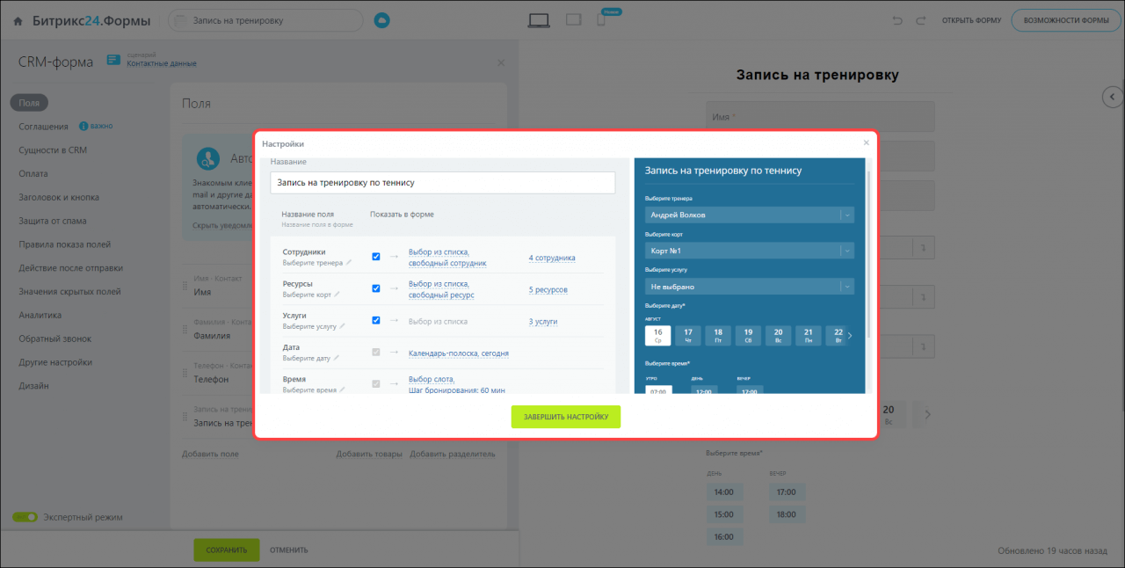Edit the Сотрудники field name pencil icon
The height and width of the screenshot is (568, 1125).
(x=349, y=262)
